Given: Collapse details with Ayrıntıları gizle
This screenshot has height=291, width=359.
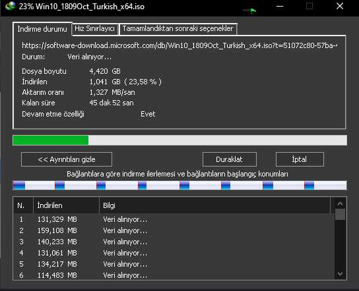Looking at the screenshot, I should pyautogui.click(x=67, y=159).
